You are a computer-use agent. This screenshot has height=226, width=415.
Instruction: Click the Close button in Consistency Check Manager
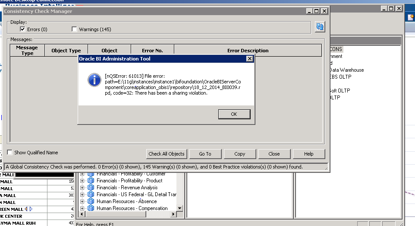(274, 154)
